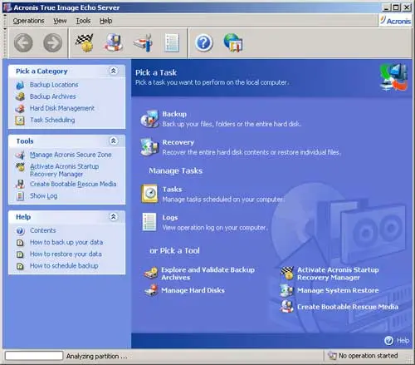
Task: Click the Backup task icon
Action: (149, 119)
